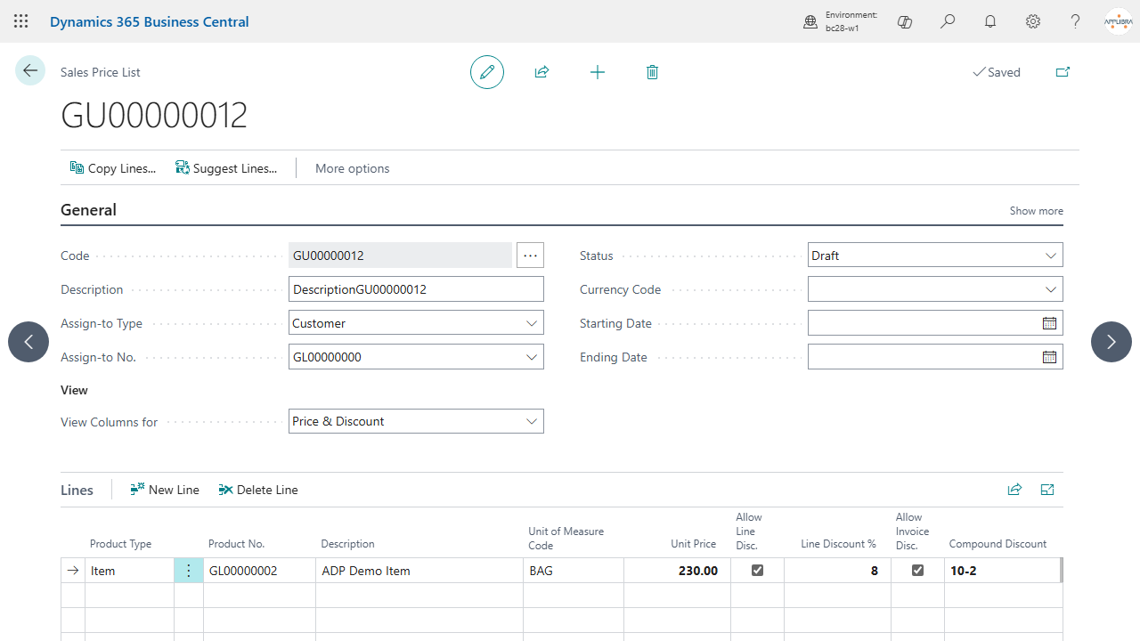The image size is (1140, 641).
Task: Open row options for GL00000002 line
Action: 189,571
